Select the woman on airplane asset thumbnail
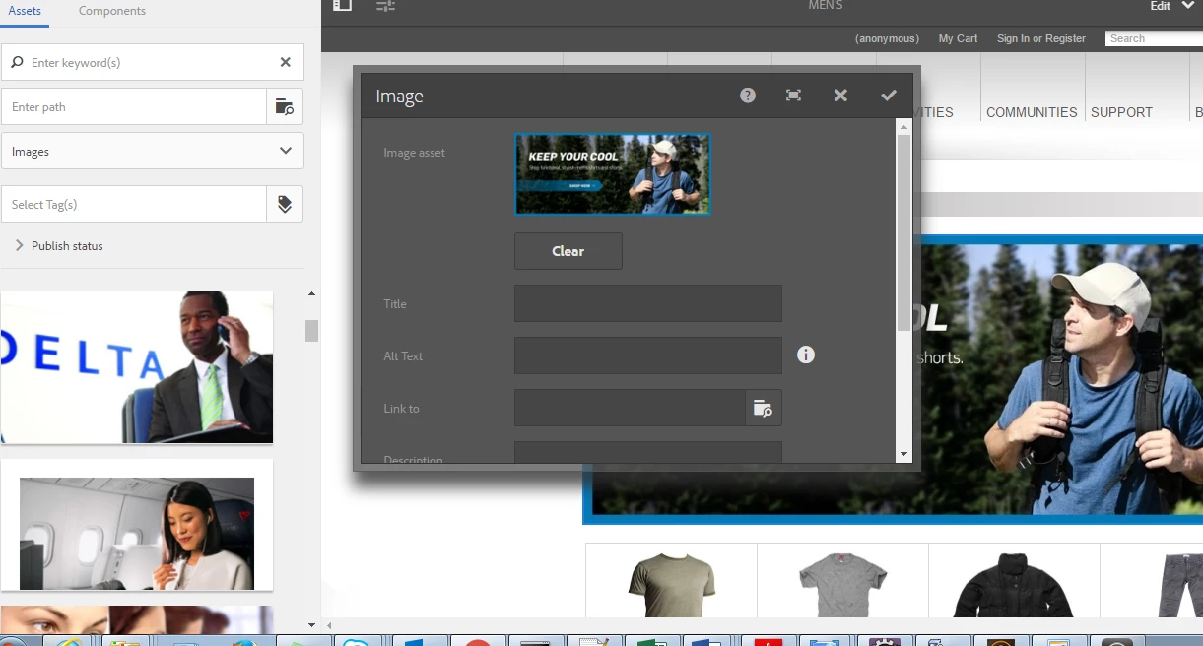 [137, 525]
